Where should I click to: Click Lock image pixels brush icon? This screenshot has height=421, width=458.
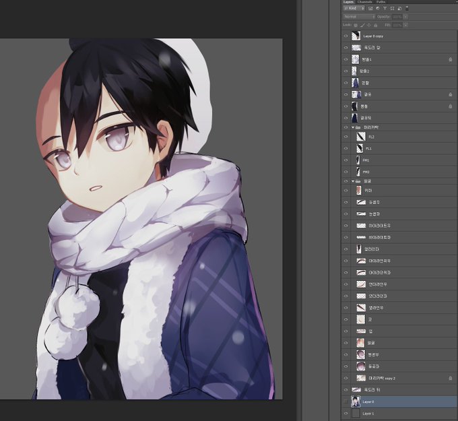tap(362, 26)
